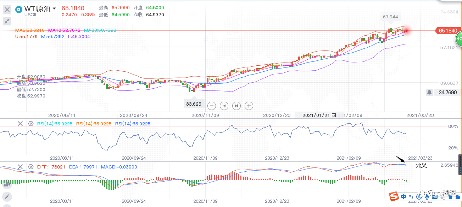Click the collapse fullscreen arrows icon
Image resolution: width=462 pixels, height=207 pixels.
(7, 22)
